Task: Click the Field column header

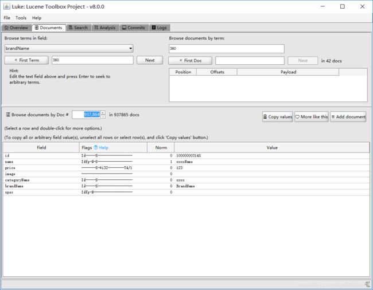Action: (41, 147)
